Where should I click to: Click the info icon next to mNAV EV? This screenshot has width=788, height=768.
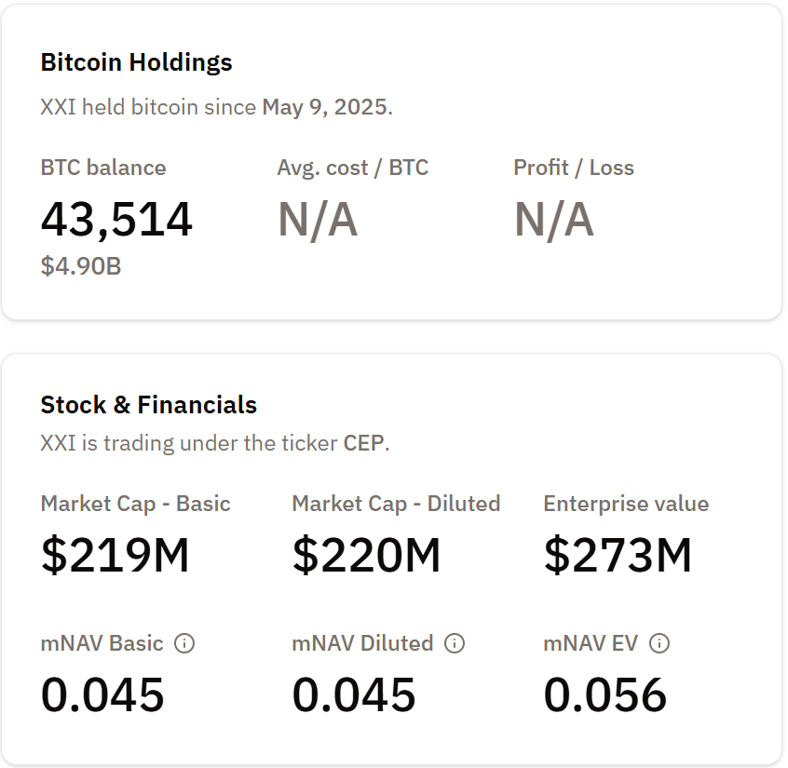click(659, 643)
